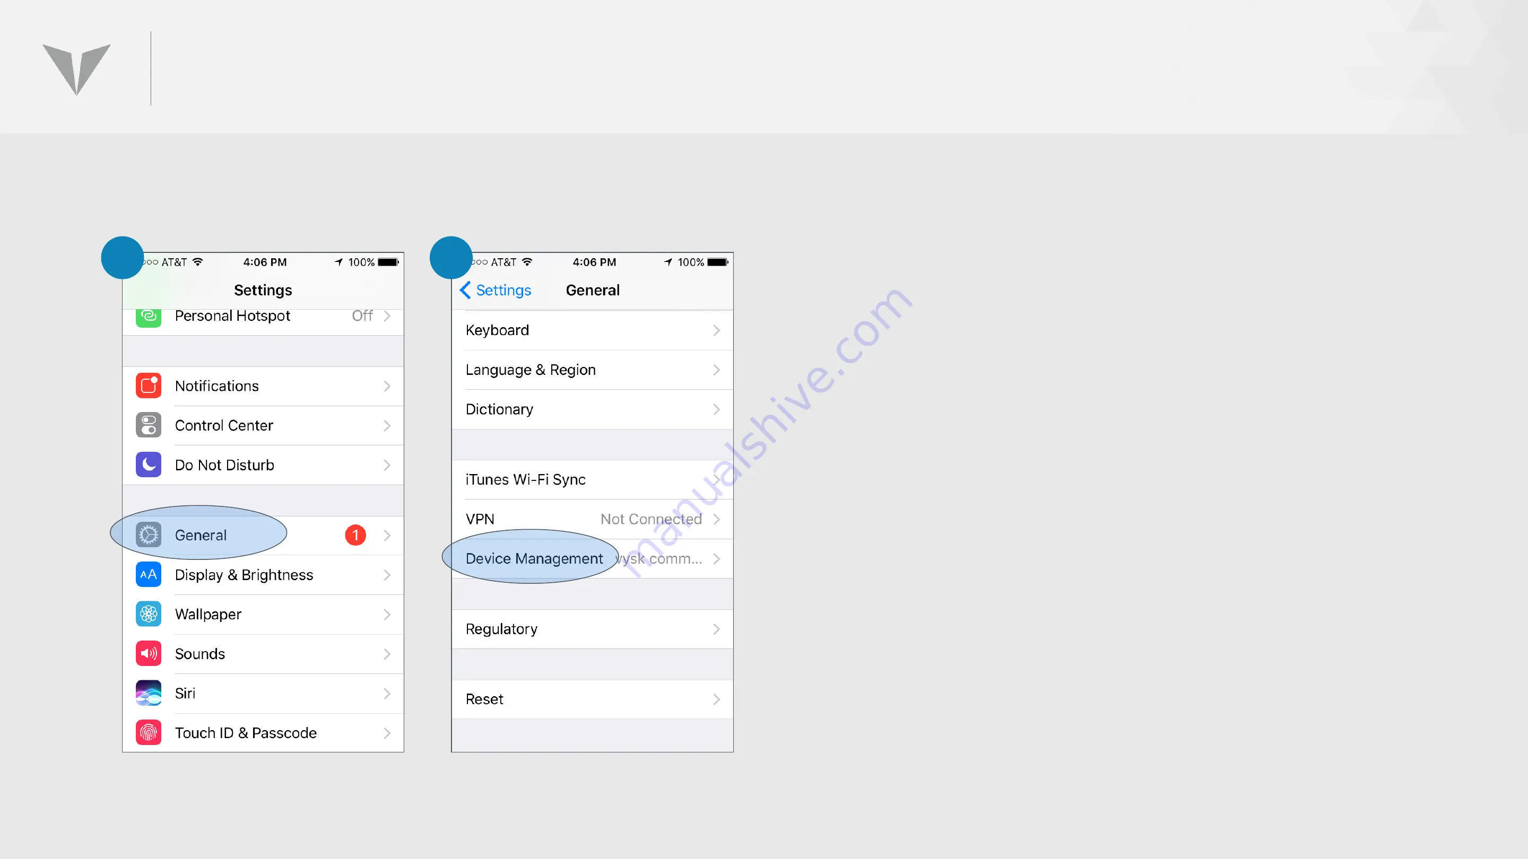Tap the Sounds speaker icon
The image size is (1528, 859).
pyautogui.click(x=149, y=654)
